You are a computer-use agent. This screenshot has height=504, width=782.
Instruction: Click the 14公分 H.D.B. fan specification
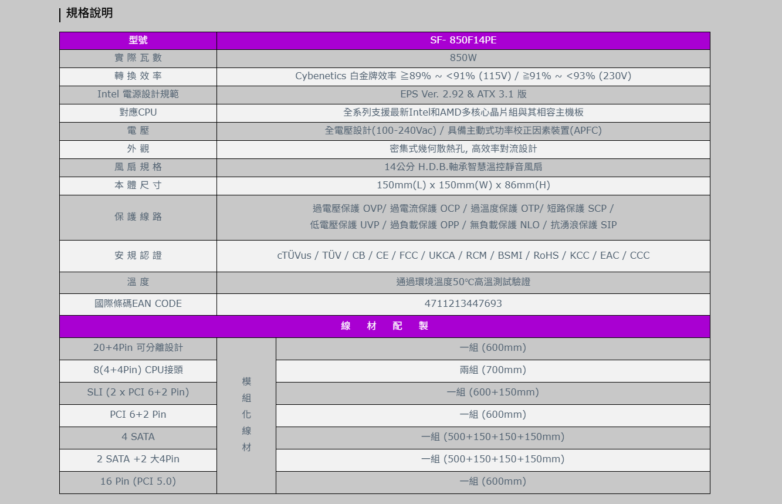click(463, 167)
